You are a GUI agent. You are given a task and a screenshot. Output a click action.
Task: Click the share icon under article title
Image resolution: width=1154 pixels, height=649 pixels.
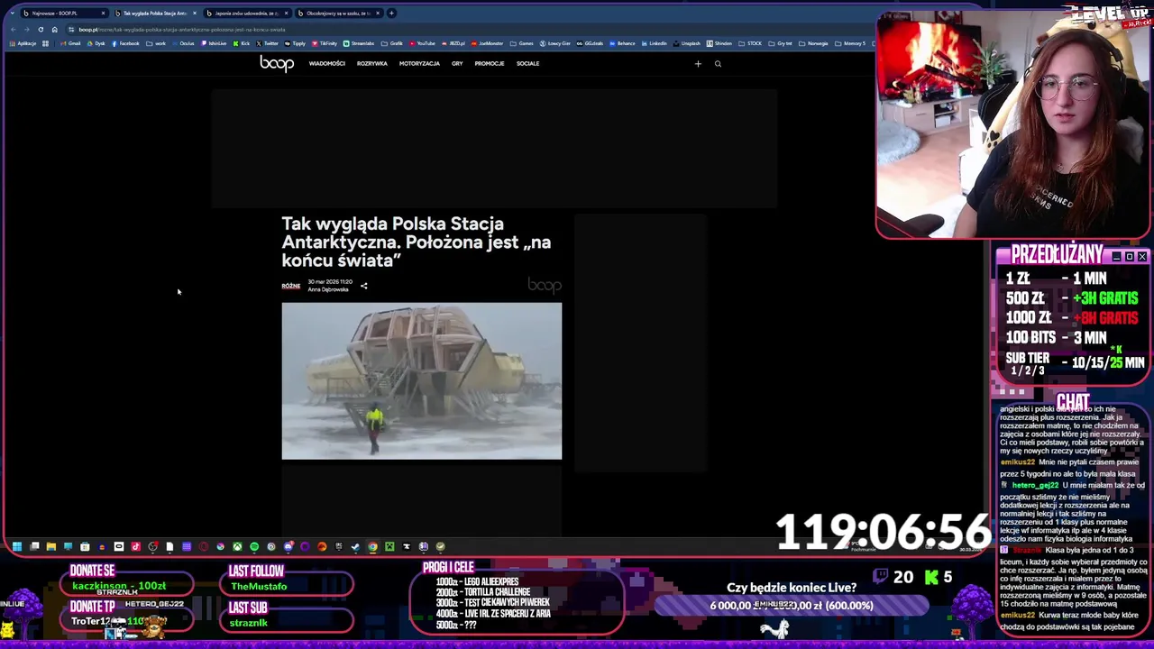pyautogui.click(x=364, y=286)
